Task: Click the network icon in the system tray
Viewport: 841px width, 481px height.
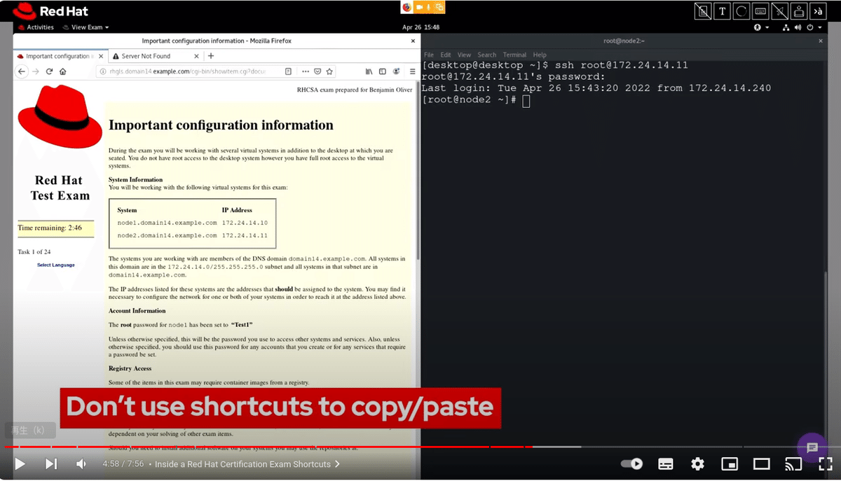Action: [x=786, y=27]
